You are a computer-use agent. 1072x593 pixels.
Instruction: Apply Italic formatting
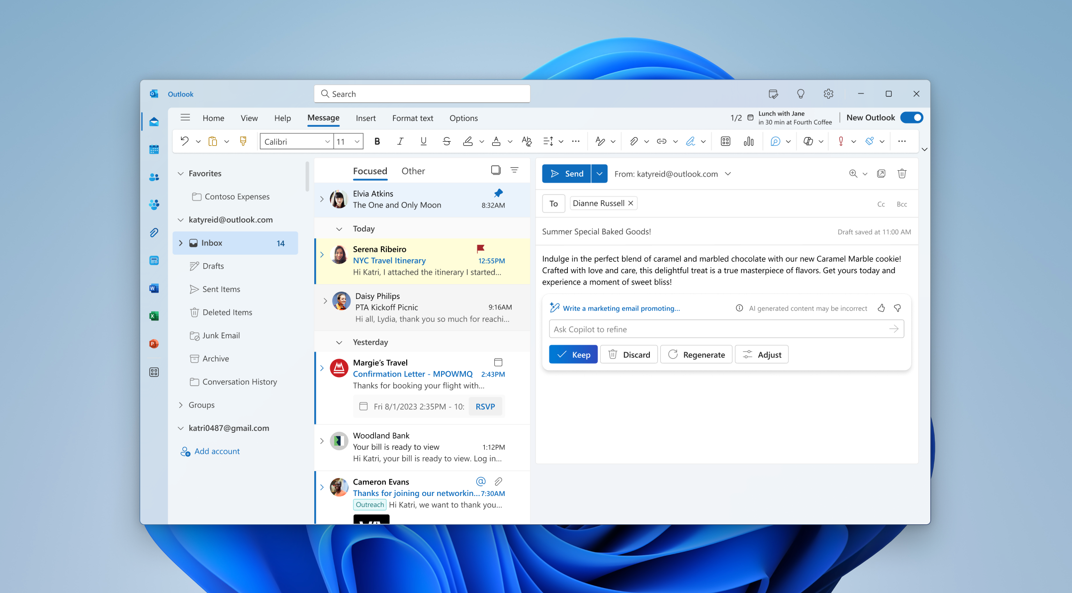click(x=400, y=141)
